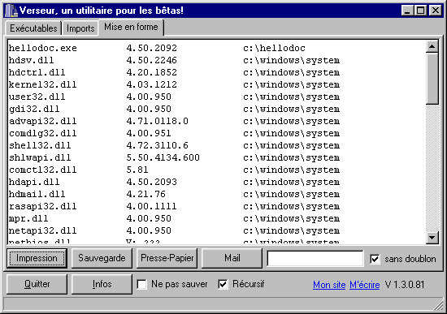Click the empty mail address field
The image size is (447, 314).
(315, 259)
